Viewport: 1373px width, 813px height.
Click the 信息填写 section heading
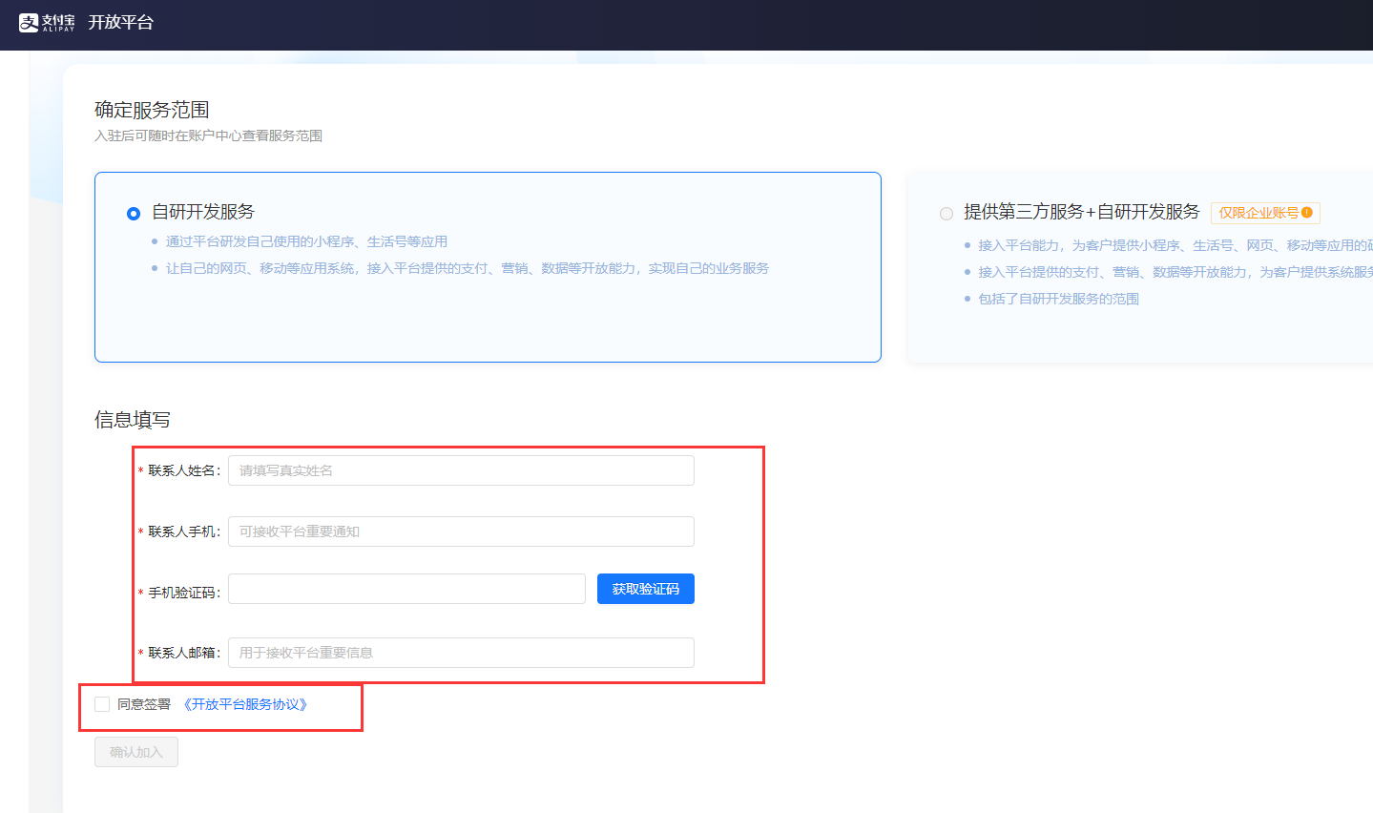pos(133,420)
